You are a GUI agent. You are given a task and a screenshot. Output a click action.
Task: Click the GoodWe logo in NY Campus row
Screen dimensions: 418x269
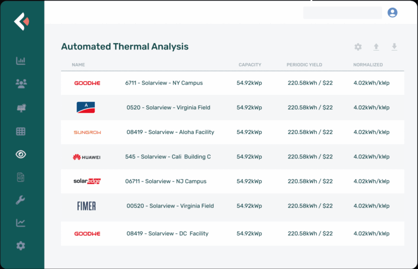click(x=87, y=83)
